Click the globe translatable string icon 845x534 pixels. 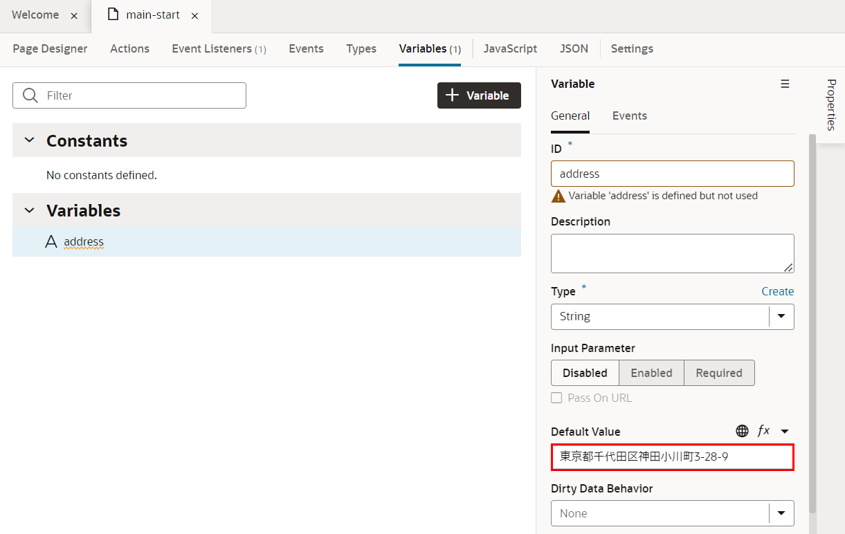click(x=742, y=431)
